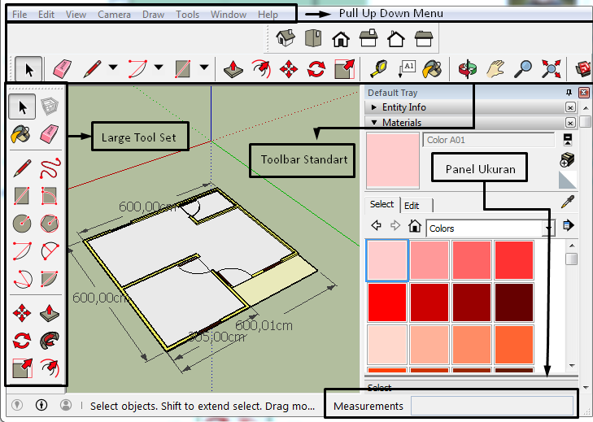Click the credits info status bar icon
This screenshot has height=422, width=593.
(x=41, y=405)
